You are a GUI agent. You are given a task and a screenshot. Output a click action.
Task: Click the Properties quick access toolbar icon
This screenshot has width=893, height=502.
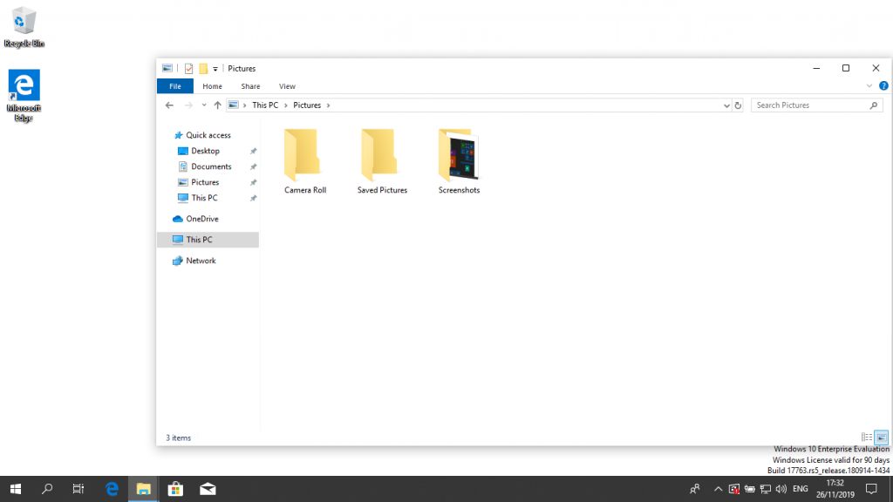click(x=188, y=68)
